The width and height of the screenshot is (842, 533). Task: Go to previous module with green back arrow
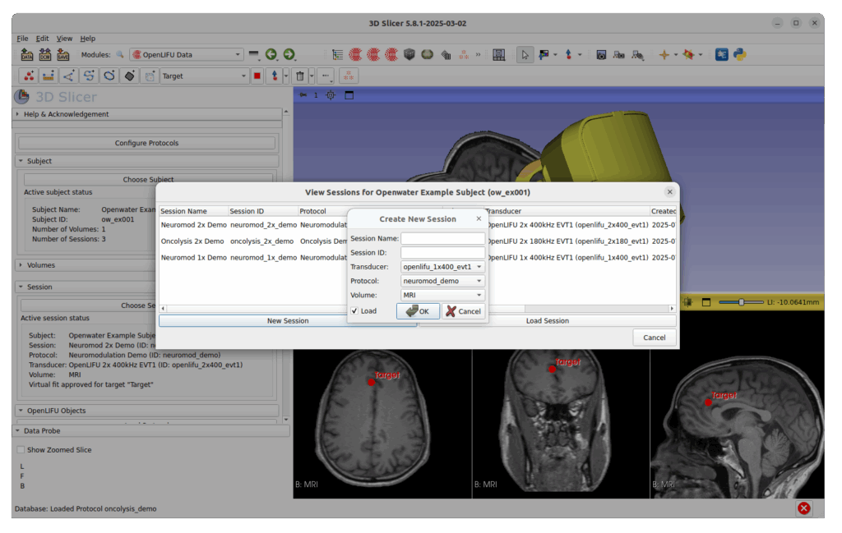coord(271,54)
